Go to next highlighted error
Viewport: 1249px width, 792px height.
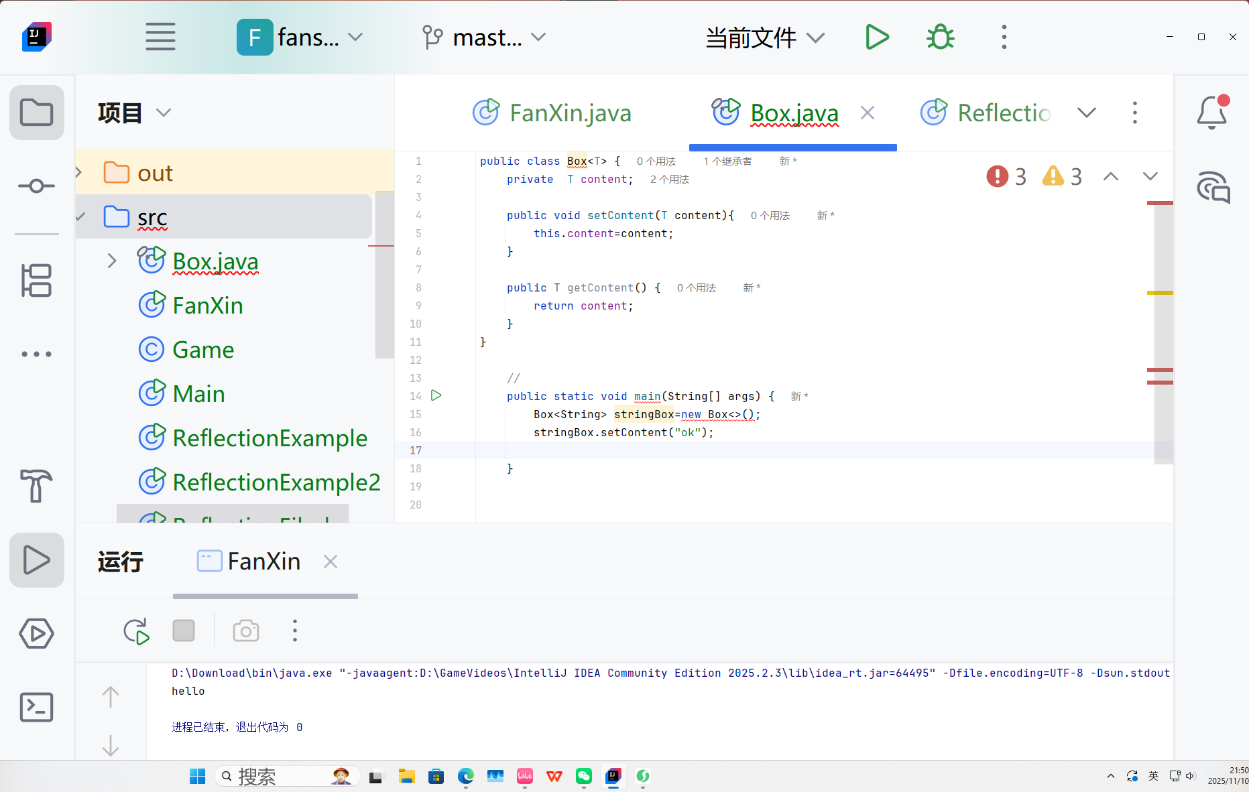click(x=1150, y=176)
